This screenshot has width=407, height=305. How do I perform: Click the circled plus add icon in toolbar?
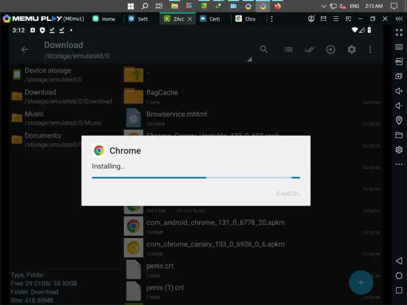click(330, 49)
